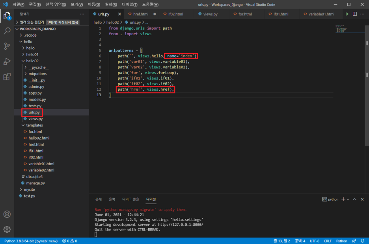The width and height of the screenshot is (369, 244).
Task: Go to line via 줄 13, 열 2
Action: pos(282,241)
